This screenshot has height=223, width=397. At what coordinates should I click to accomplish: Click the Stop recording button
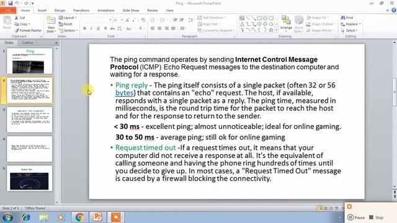click(376, 217)
